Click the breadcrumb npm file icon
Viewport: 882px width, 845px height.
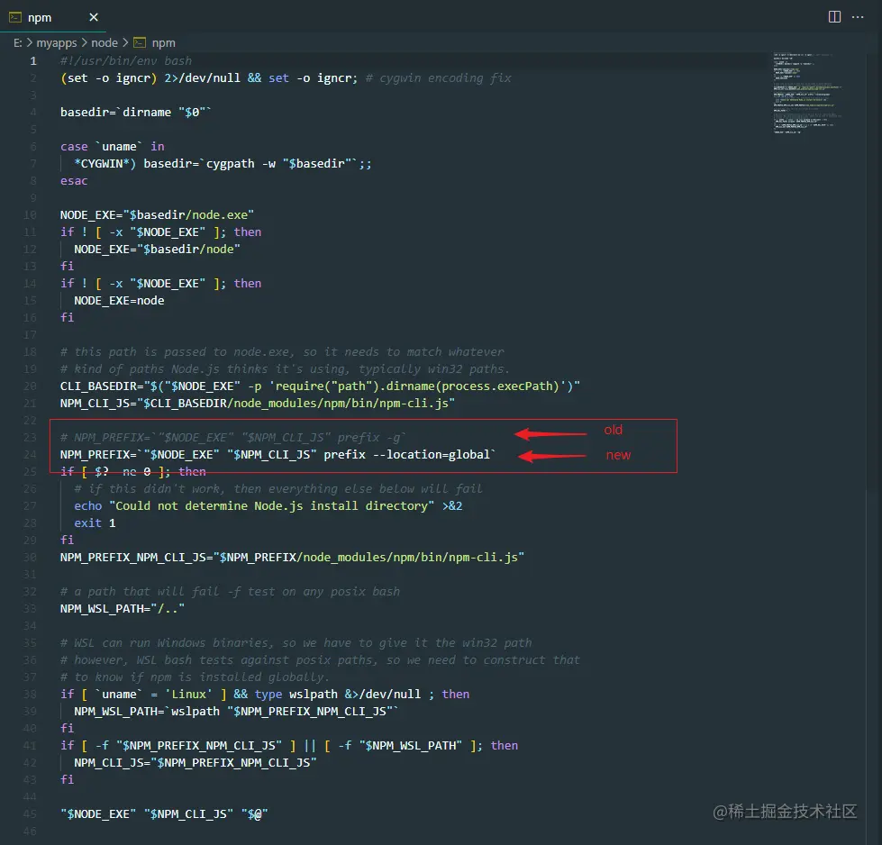pyautogui.click(x=140, y=42)
